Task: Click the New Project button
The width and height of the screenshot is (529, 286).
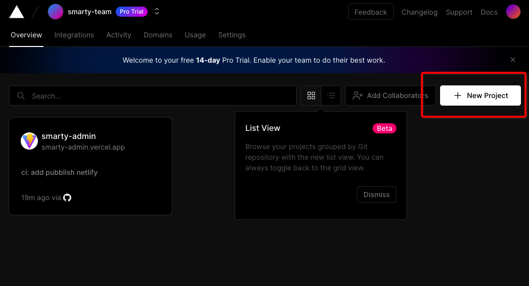Action: click(480, 96)
